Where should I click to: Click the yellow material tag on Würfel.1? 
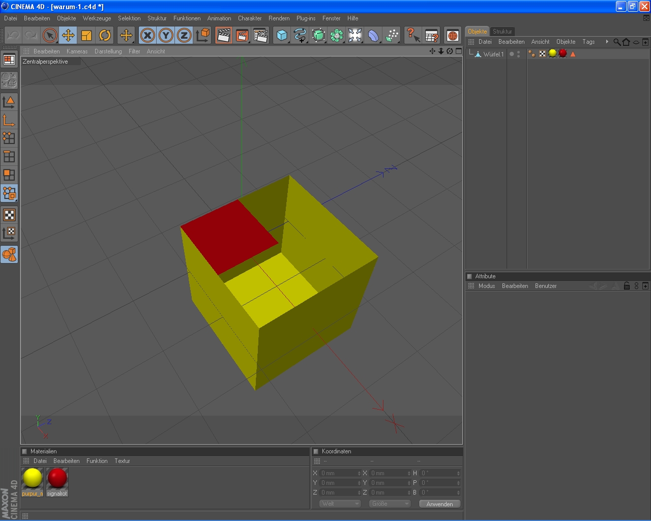553,54
